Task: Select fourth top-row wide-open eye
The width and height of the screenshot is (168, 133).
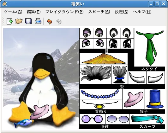Action: click(127, 33)
